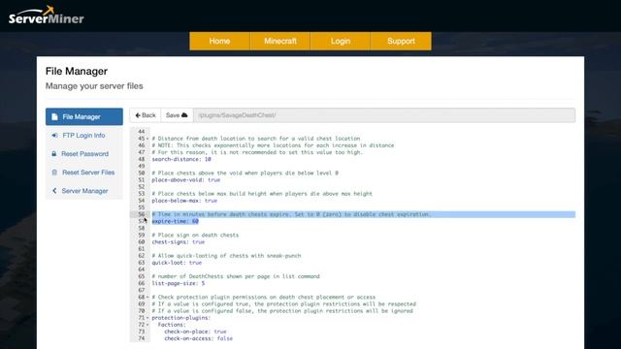Viewport: 621px width, 349px height.
Task: Click the 'expire-time: 60' line
Action: click(x=175, y=221)
